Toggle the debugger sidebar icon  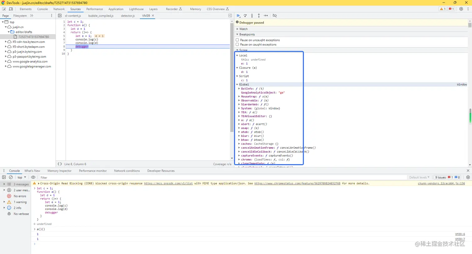tap(230, 16)
